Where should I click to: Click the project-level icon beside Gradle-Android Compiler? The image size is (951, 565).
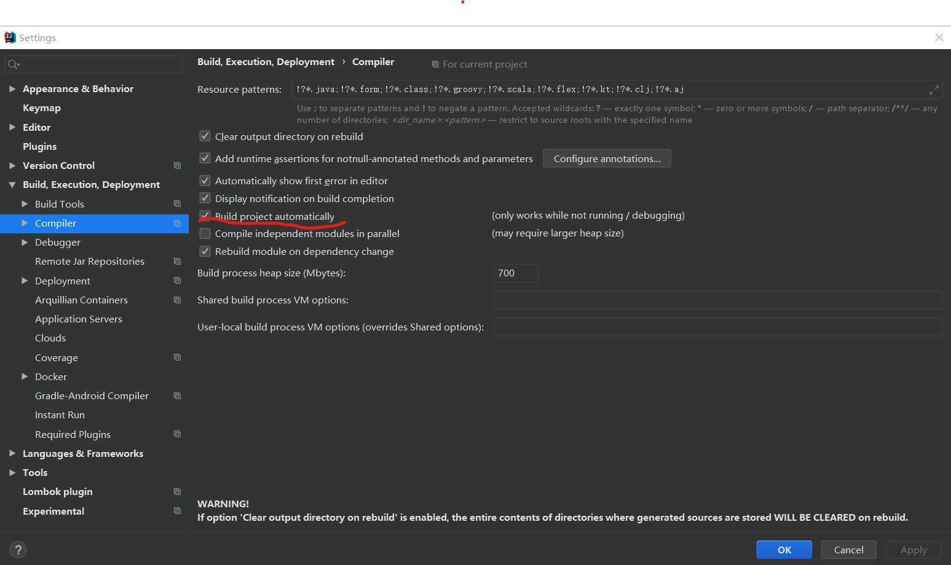[x=177, y=396]
